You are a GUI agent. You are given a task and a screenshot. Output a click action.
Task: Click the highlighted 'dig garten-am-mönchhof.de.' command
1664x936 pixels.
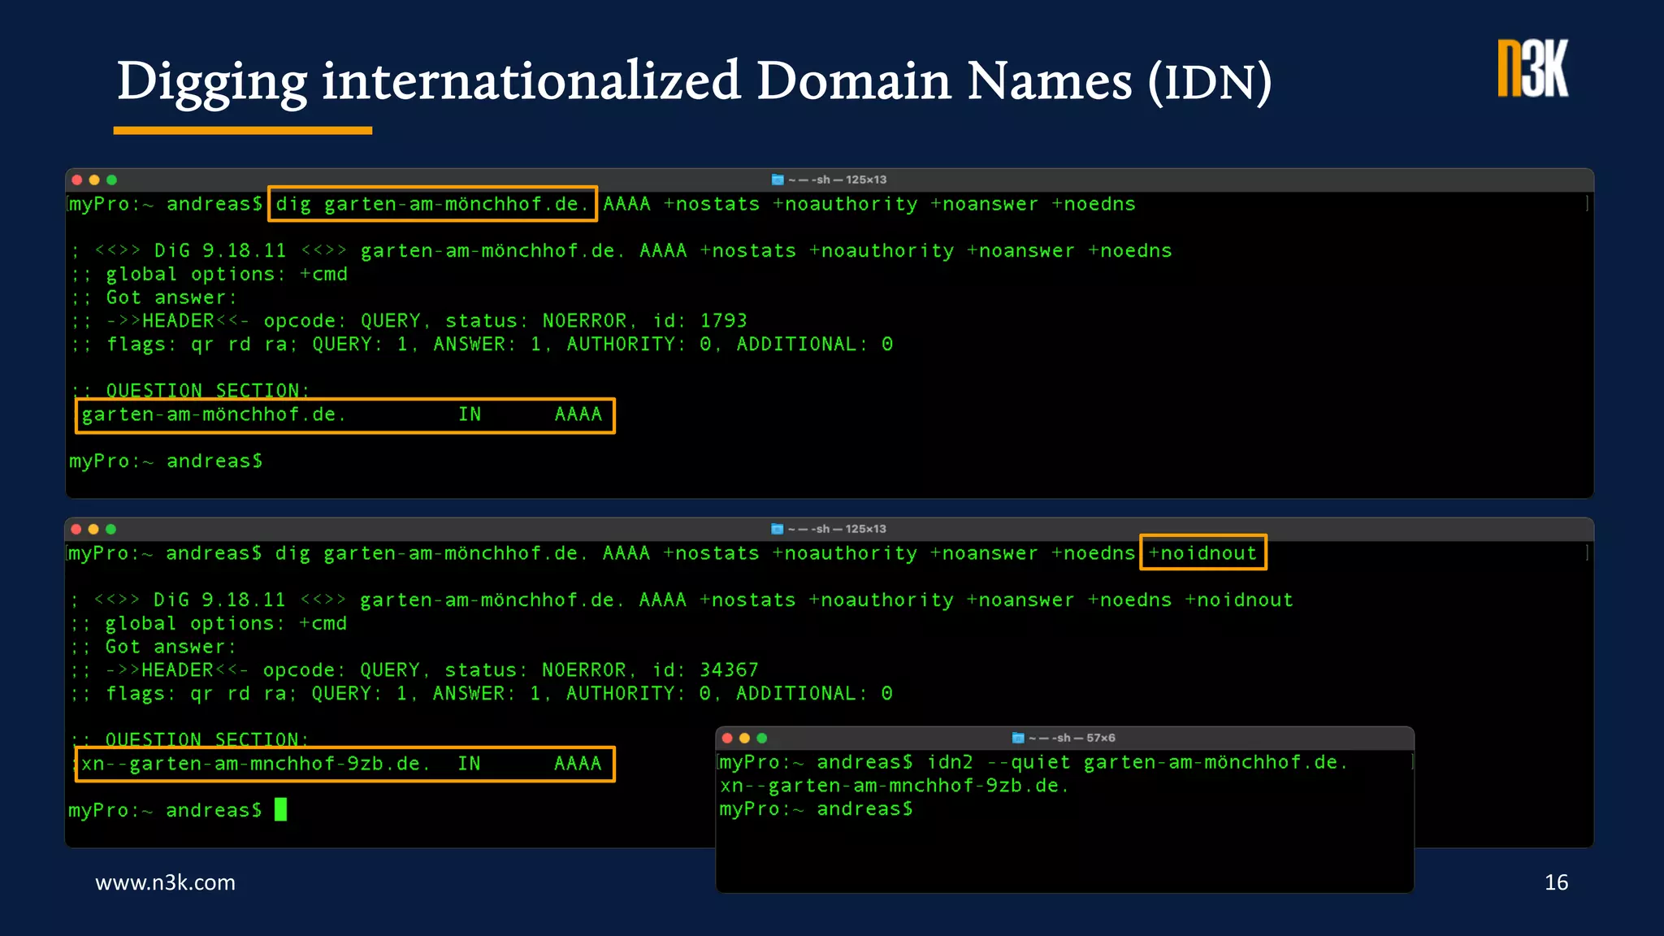point(432,204)
